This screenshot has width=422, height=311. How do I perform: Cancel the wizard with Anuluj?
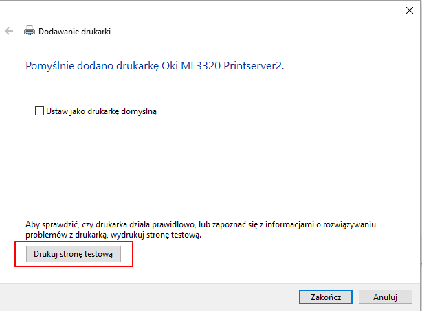click(385, 297)
